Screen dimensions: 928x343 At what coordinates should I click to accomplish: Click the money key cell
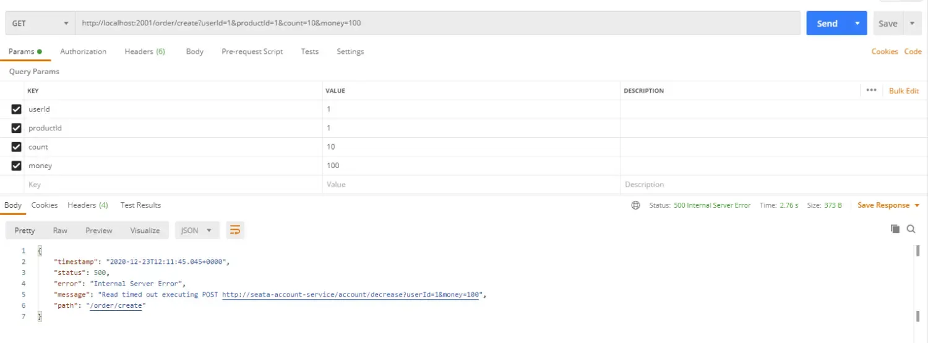[x=174, y=166]
